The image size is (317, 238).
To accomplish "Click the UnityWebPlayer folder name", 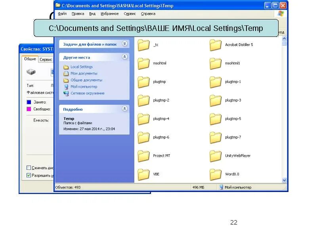I will (238, 155).
